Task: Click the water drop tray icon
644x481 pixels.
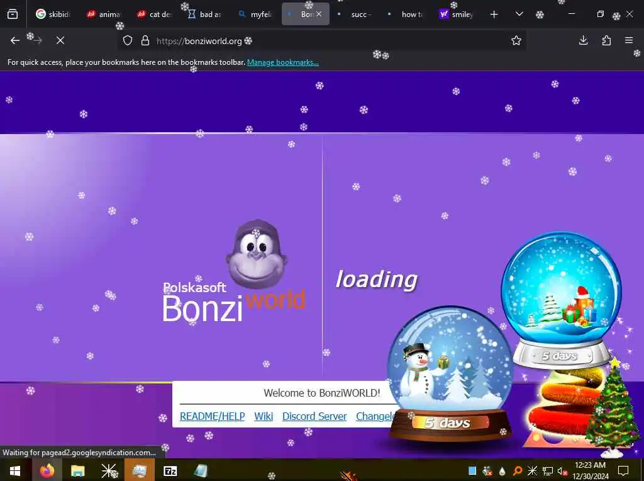Action: [502, 471]
